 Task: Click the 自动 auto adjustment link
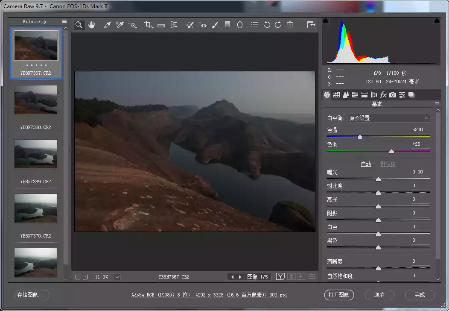(366, 164)
